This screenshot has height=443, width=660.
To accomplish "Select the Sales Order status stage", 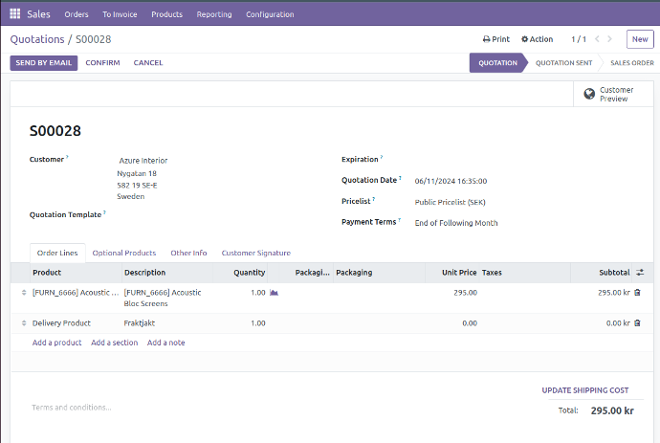I will click(632, 63).
